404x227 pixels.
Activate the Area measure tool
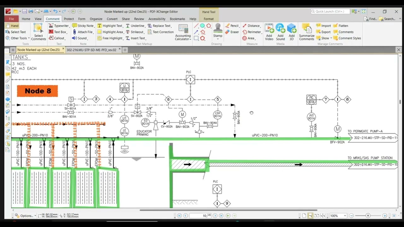248,38
